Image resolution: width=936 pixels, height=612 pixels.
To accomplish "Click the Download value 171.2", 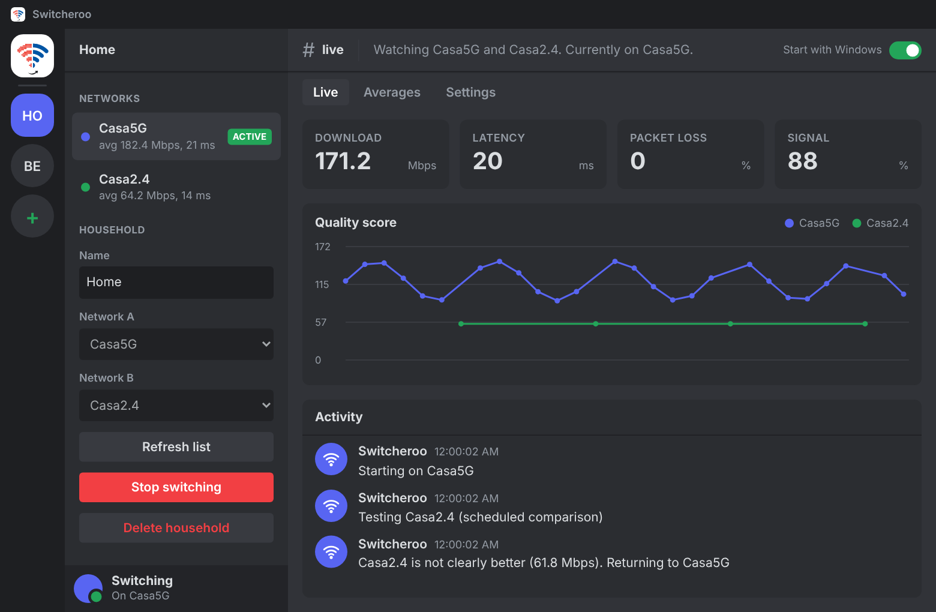I will [x=343, y=161].
